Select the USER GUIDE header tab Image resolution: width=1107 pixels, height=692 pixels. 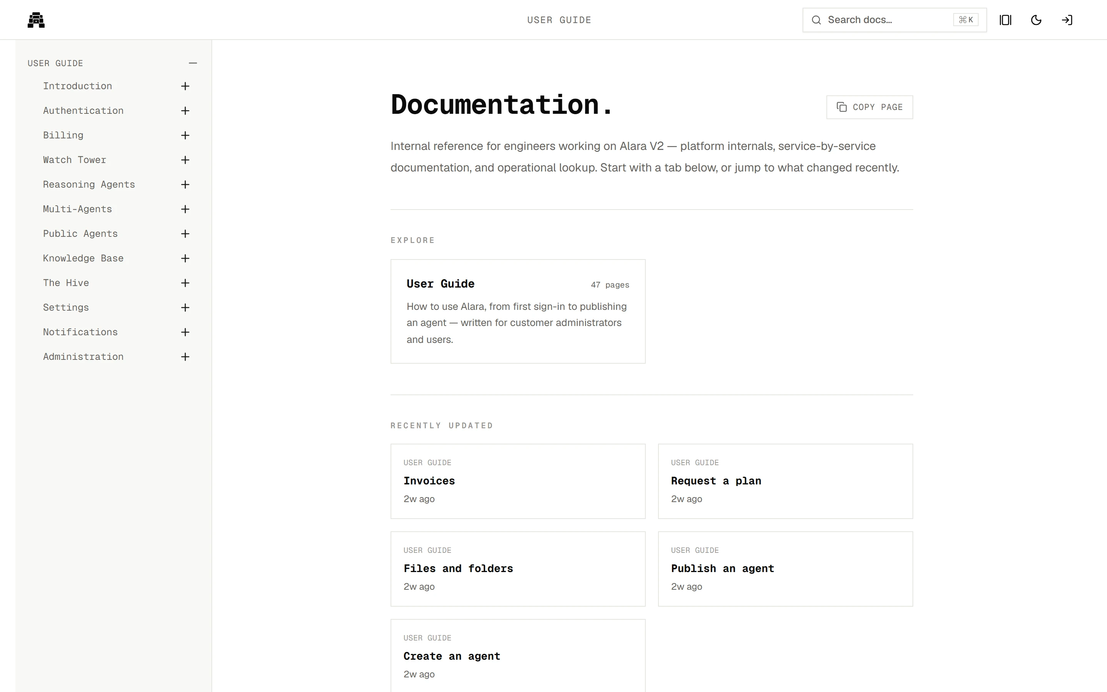(559, 20)
